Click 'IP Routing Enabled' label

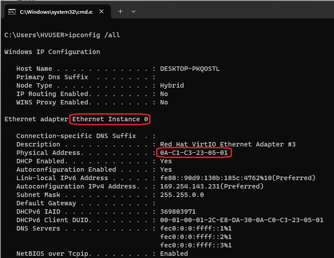[x=52, y=94]
